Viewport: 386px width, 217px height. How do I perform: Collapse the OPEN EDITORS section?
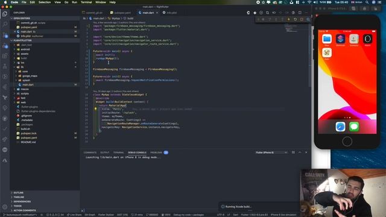pos(22,18)
